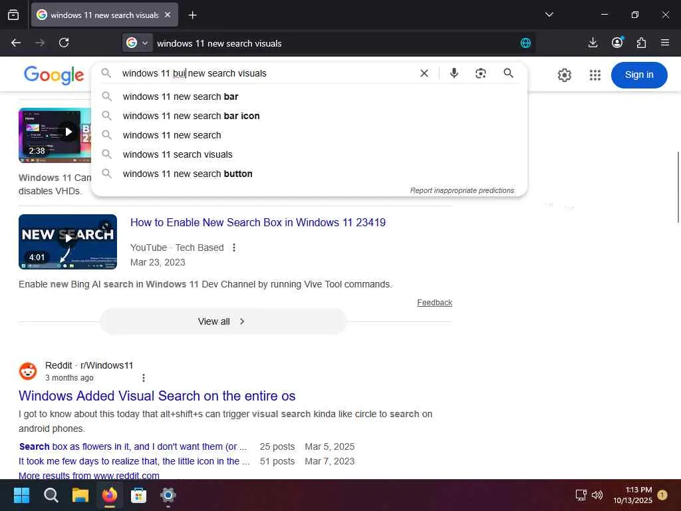This screenshot has width=681, height=511.
Task: Open the Extensions puzzle-piece menu
Action: coord(641,43)
